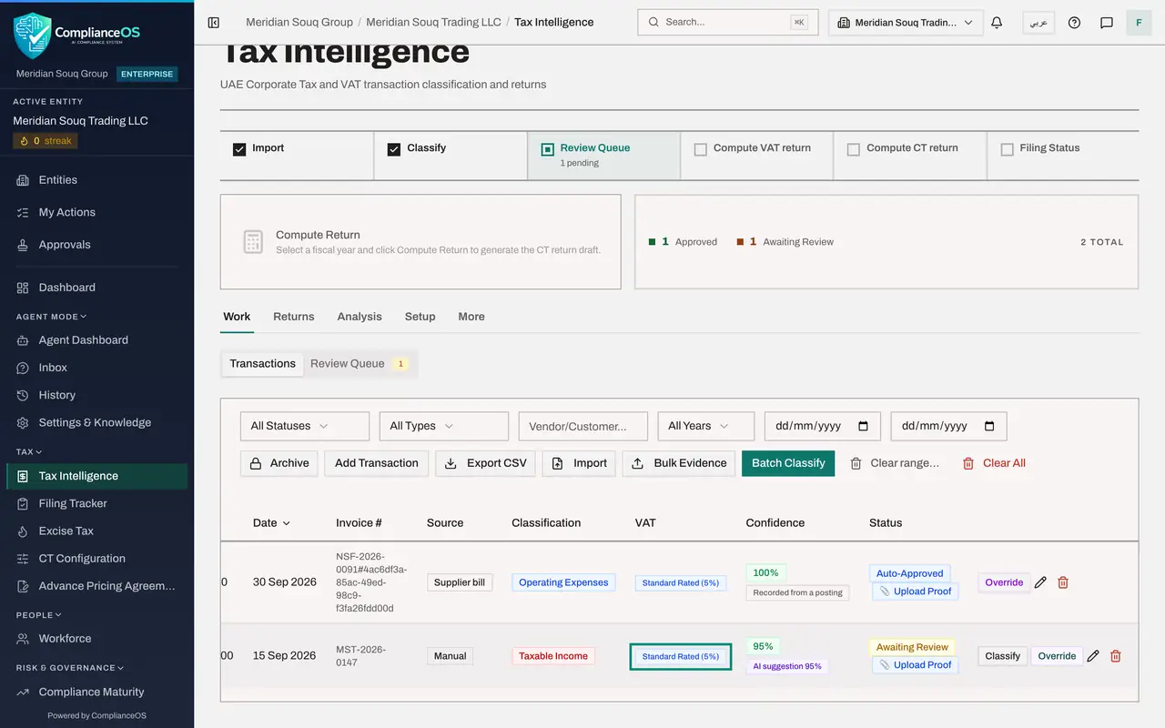Collapse the Agent Mode sidebar section
The image size is (1165, 728).
click(51, 317)
